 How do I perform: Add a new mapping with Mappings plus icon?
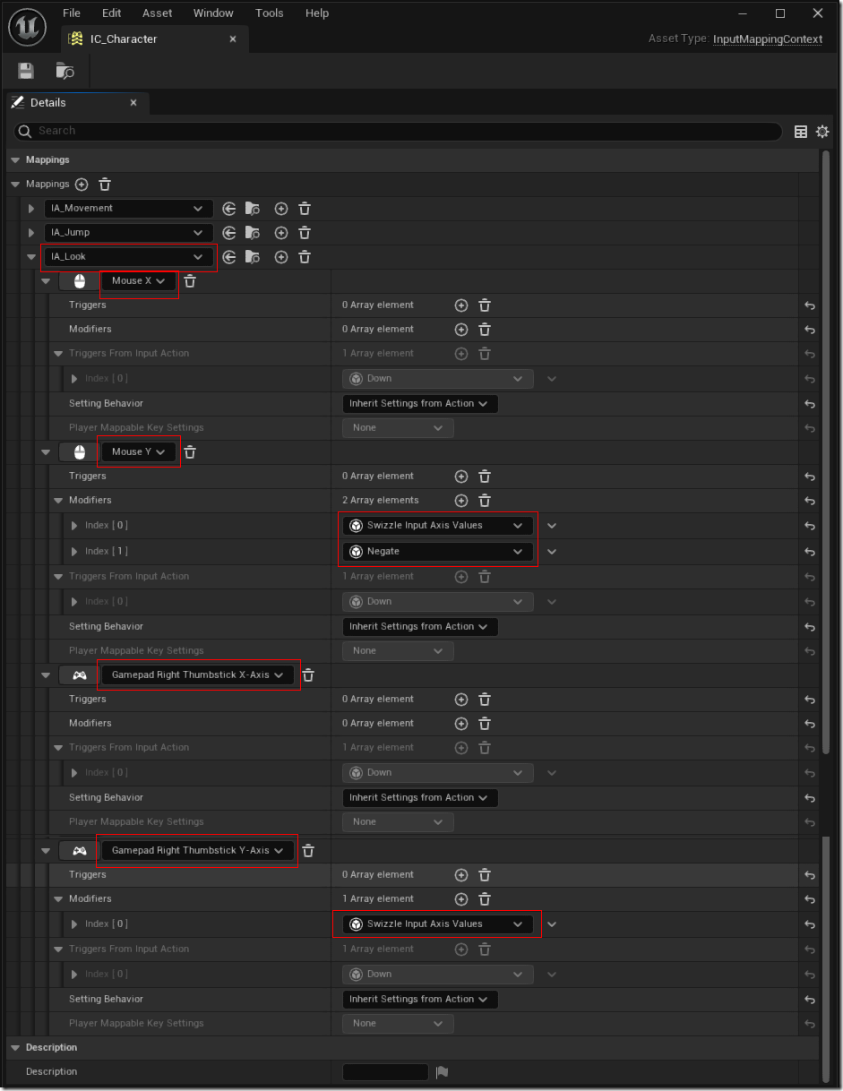(x=82, y=185)
